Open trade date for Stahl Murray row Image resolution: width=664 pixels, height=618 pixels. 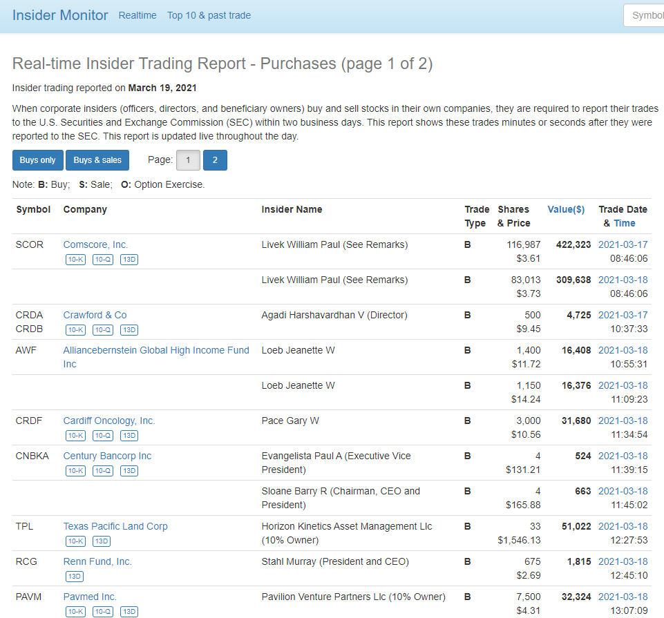coord(623,561)
